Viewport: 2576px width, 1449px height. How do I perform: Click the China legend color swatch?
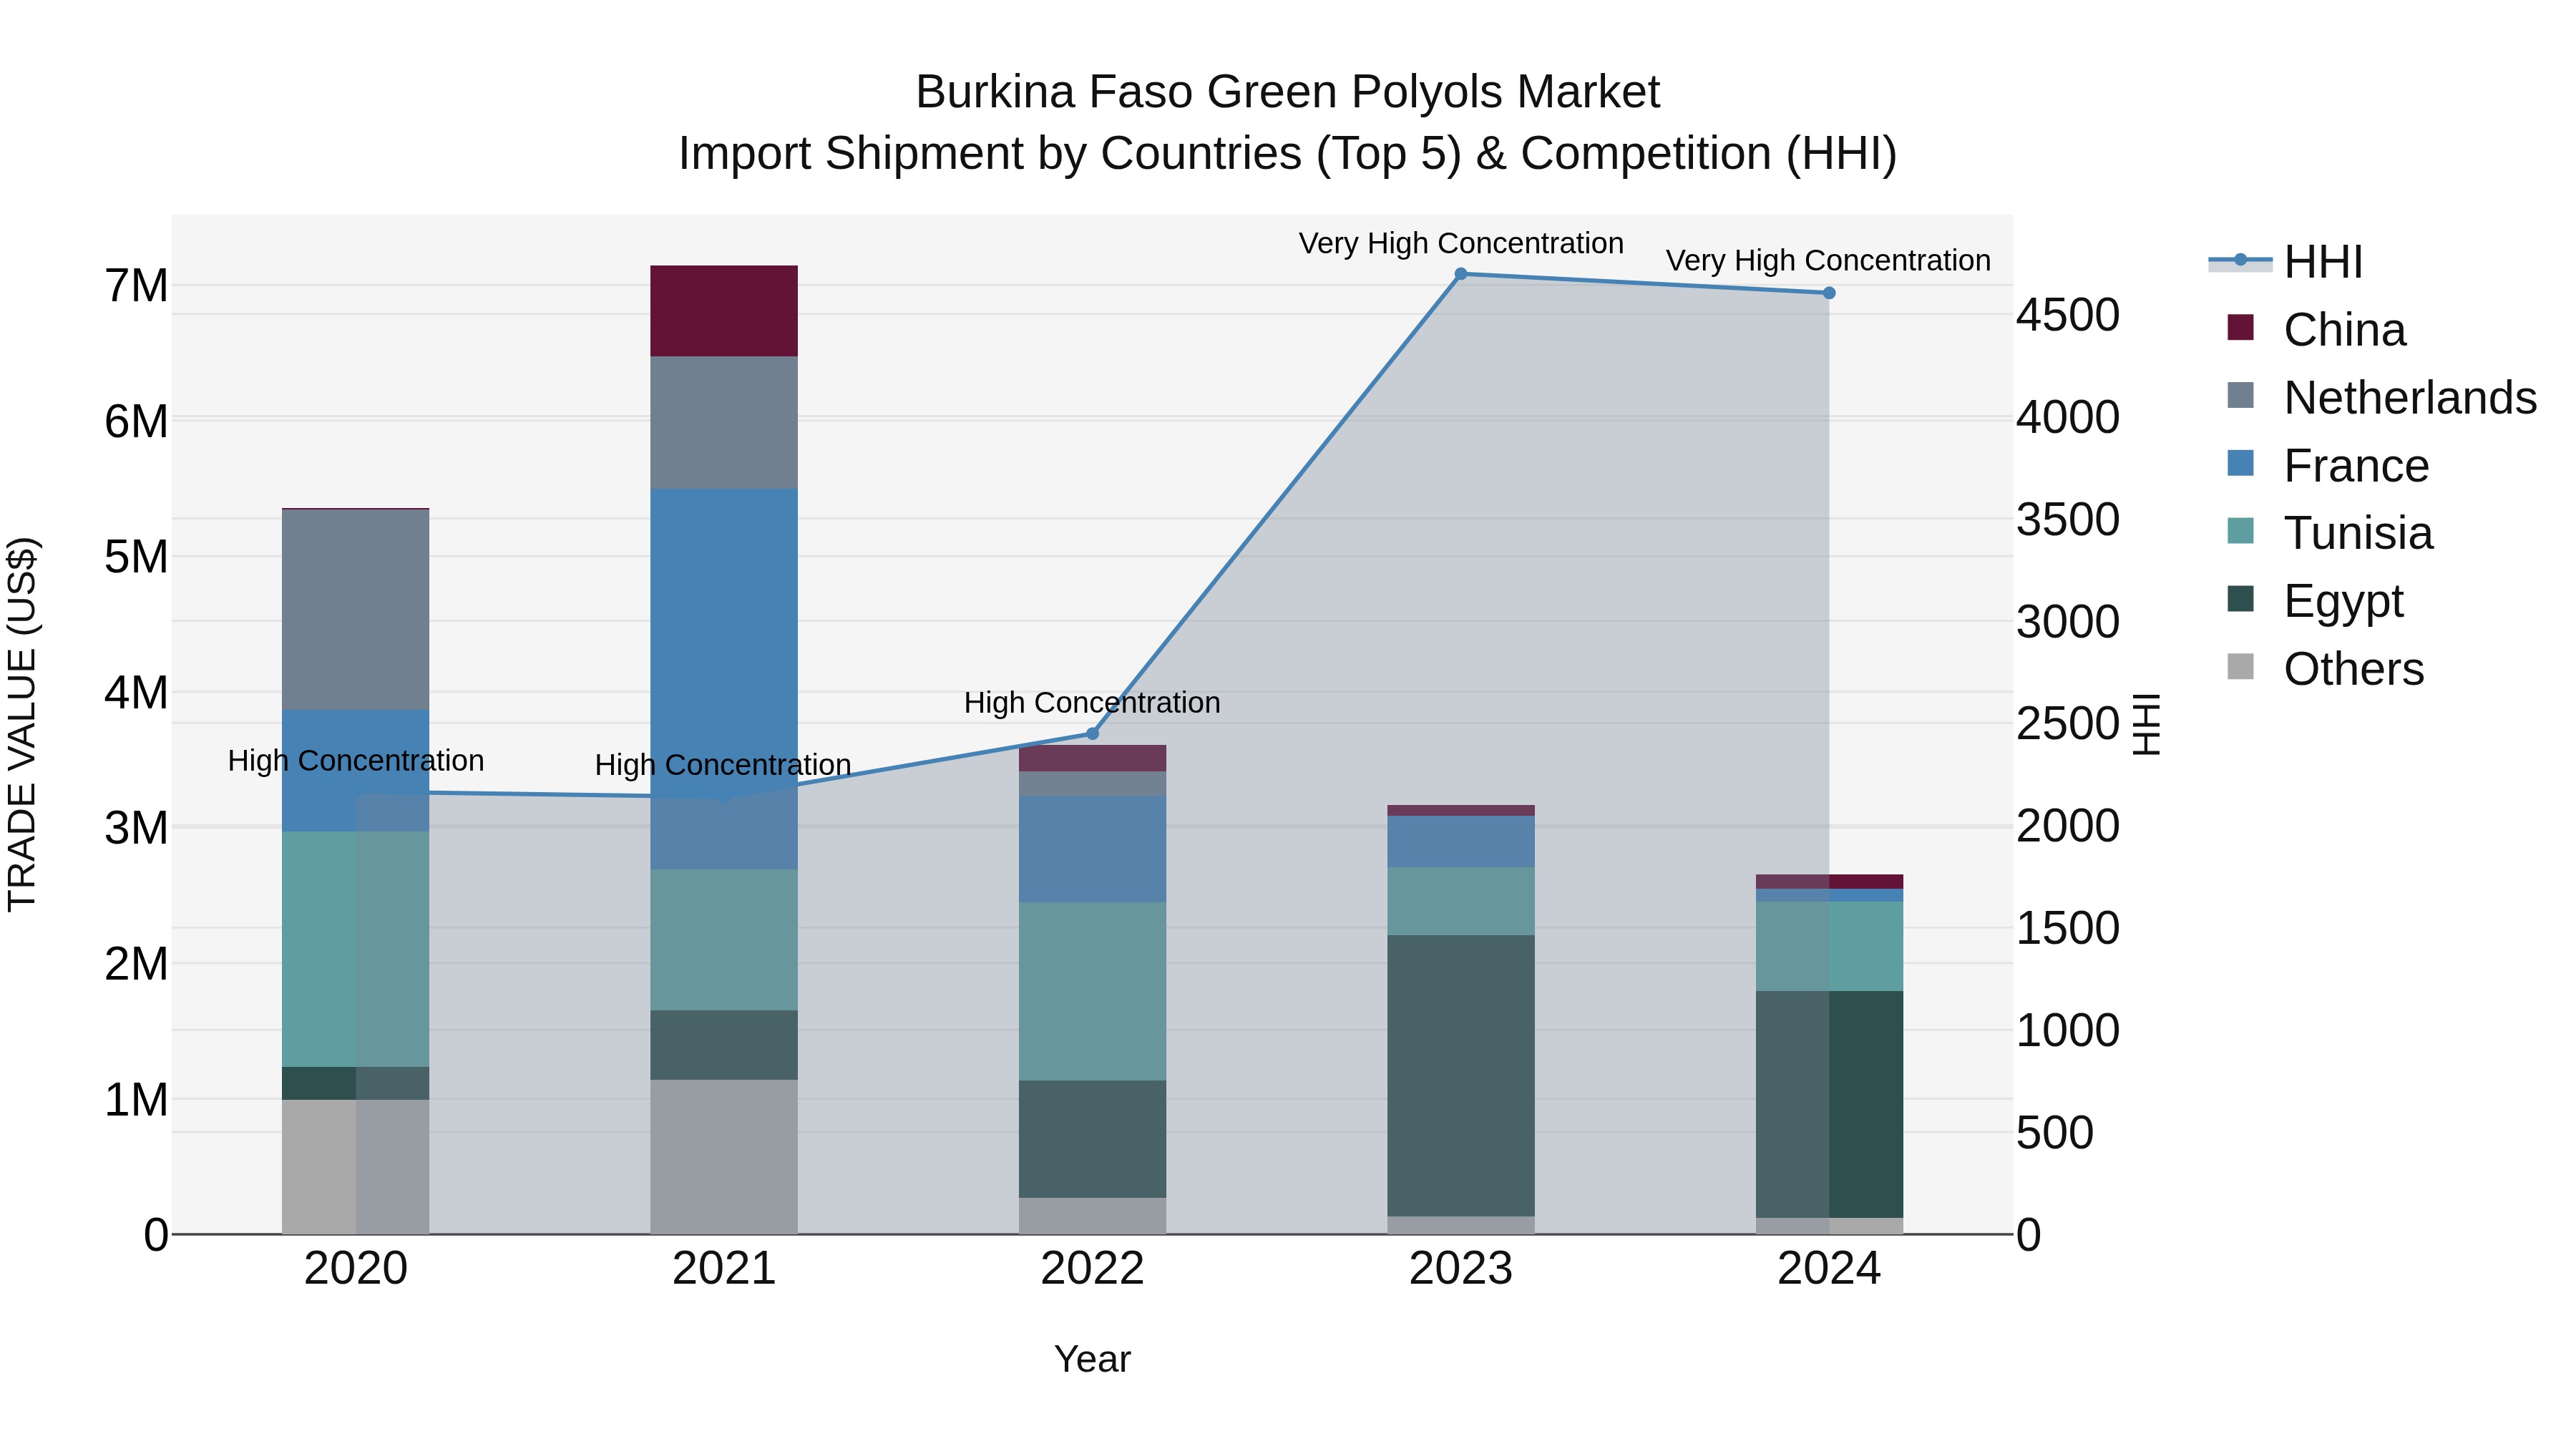pyautogui.click(x=2241, y=327)
